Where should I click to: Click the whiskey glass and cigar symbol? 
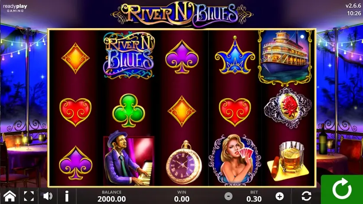click(288, 161)
